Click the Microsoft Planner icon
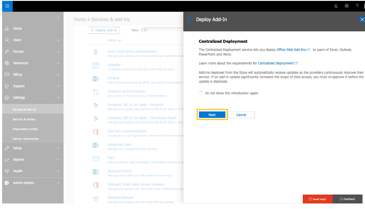This screenshot has width=365, height=209. [x=96, y=198]
